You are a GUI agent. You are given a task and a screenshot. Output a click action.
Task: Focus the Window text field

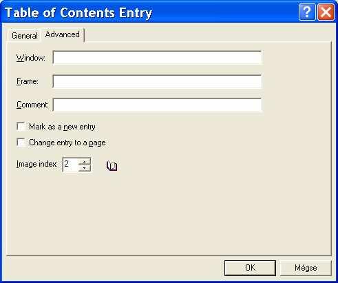(x=157, y=58)
